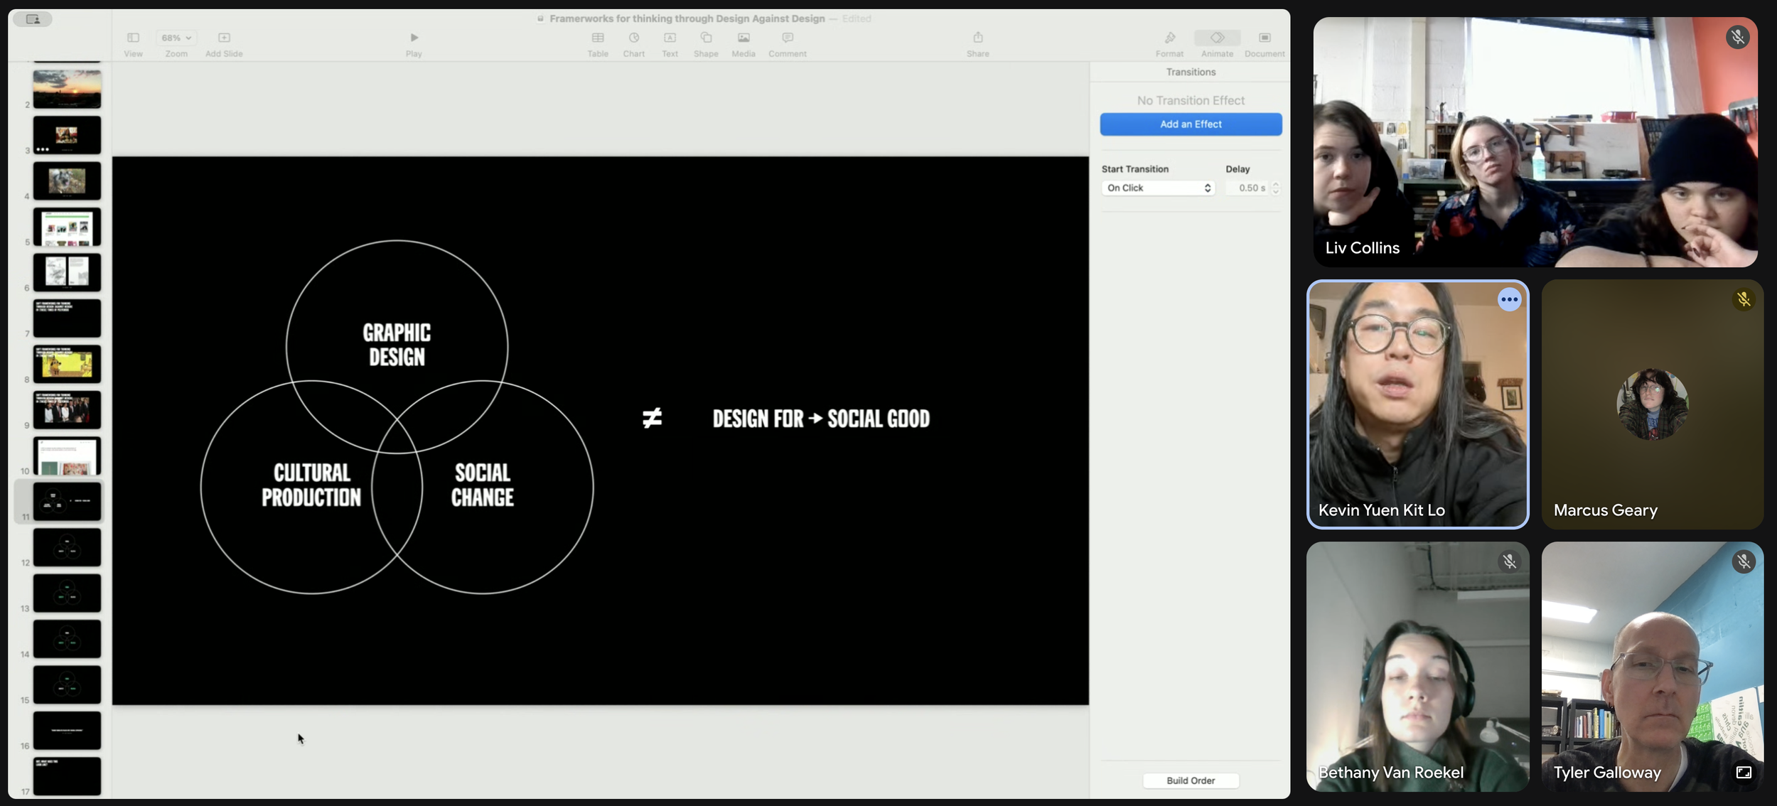The width and height of the screenshot is (1777, 806).
Task: Open the Build Order button
Action: coord(1191,780)
